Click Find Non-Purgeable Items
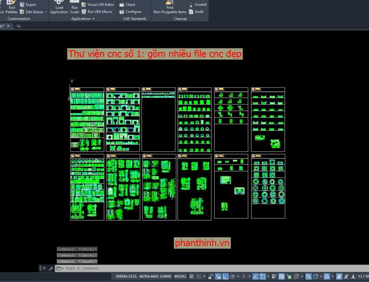This screenshot has width=369, height=282. 170,7
